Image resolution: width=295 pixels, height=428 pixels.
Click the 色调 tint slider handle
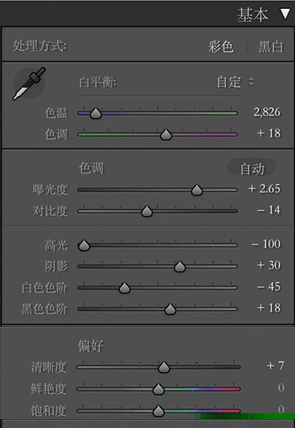coord(166,134)
